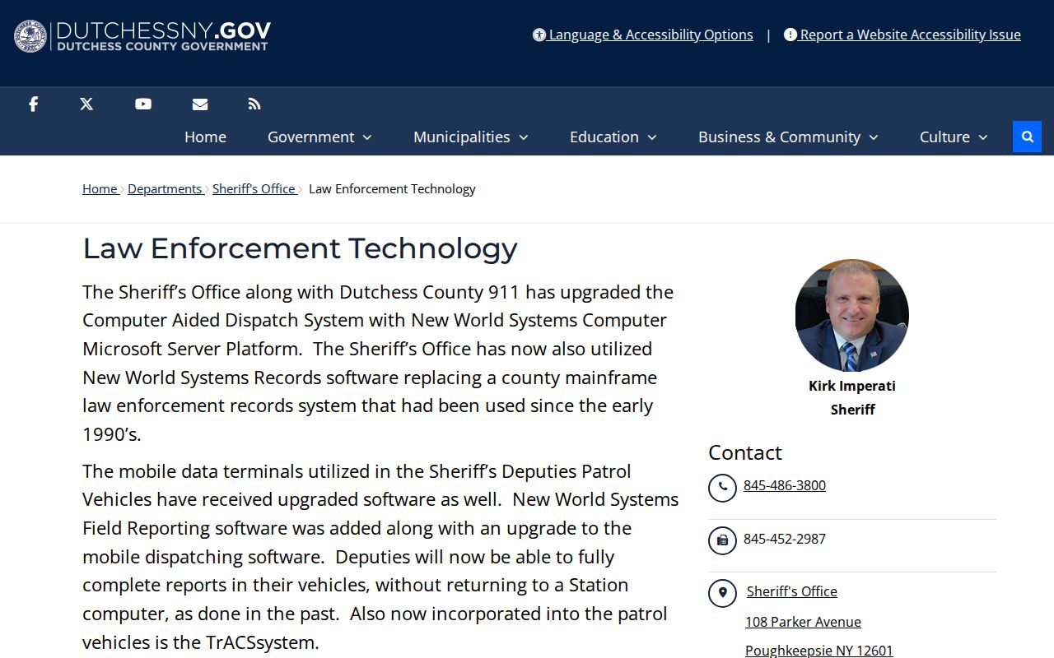
Task: Open Language & Accessibility Options link
Action: (x=651, y=35)
